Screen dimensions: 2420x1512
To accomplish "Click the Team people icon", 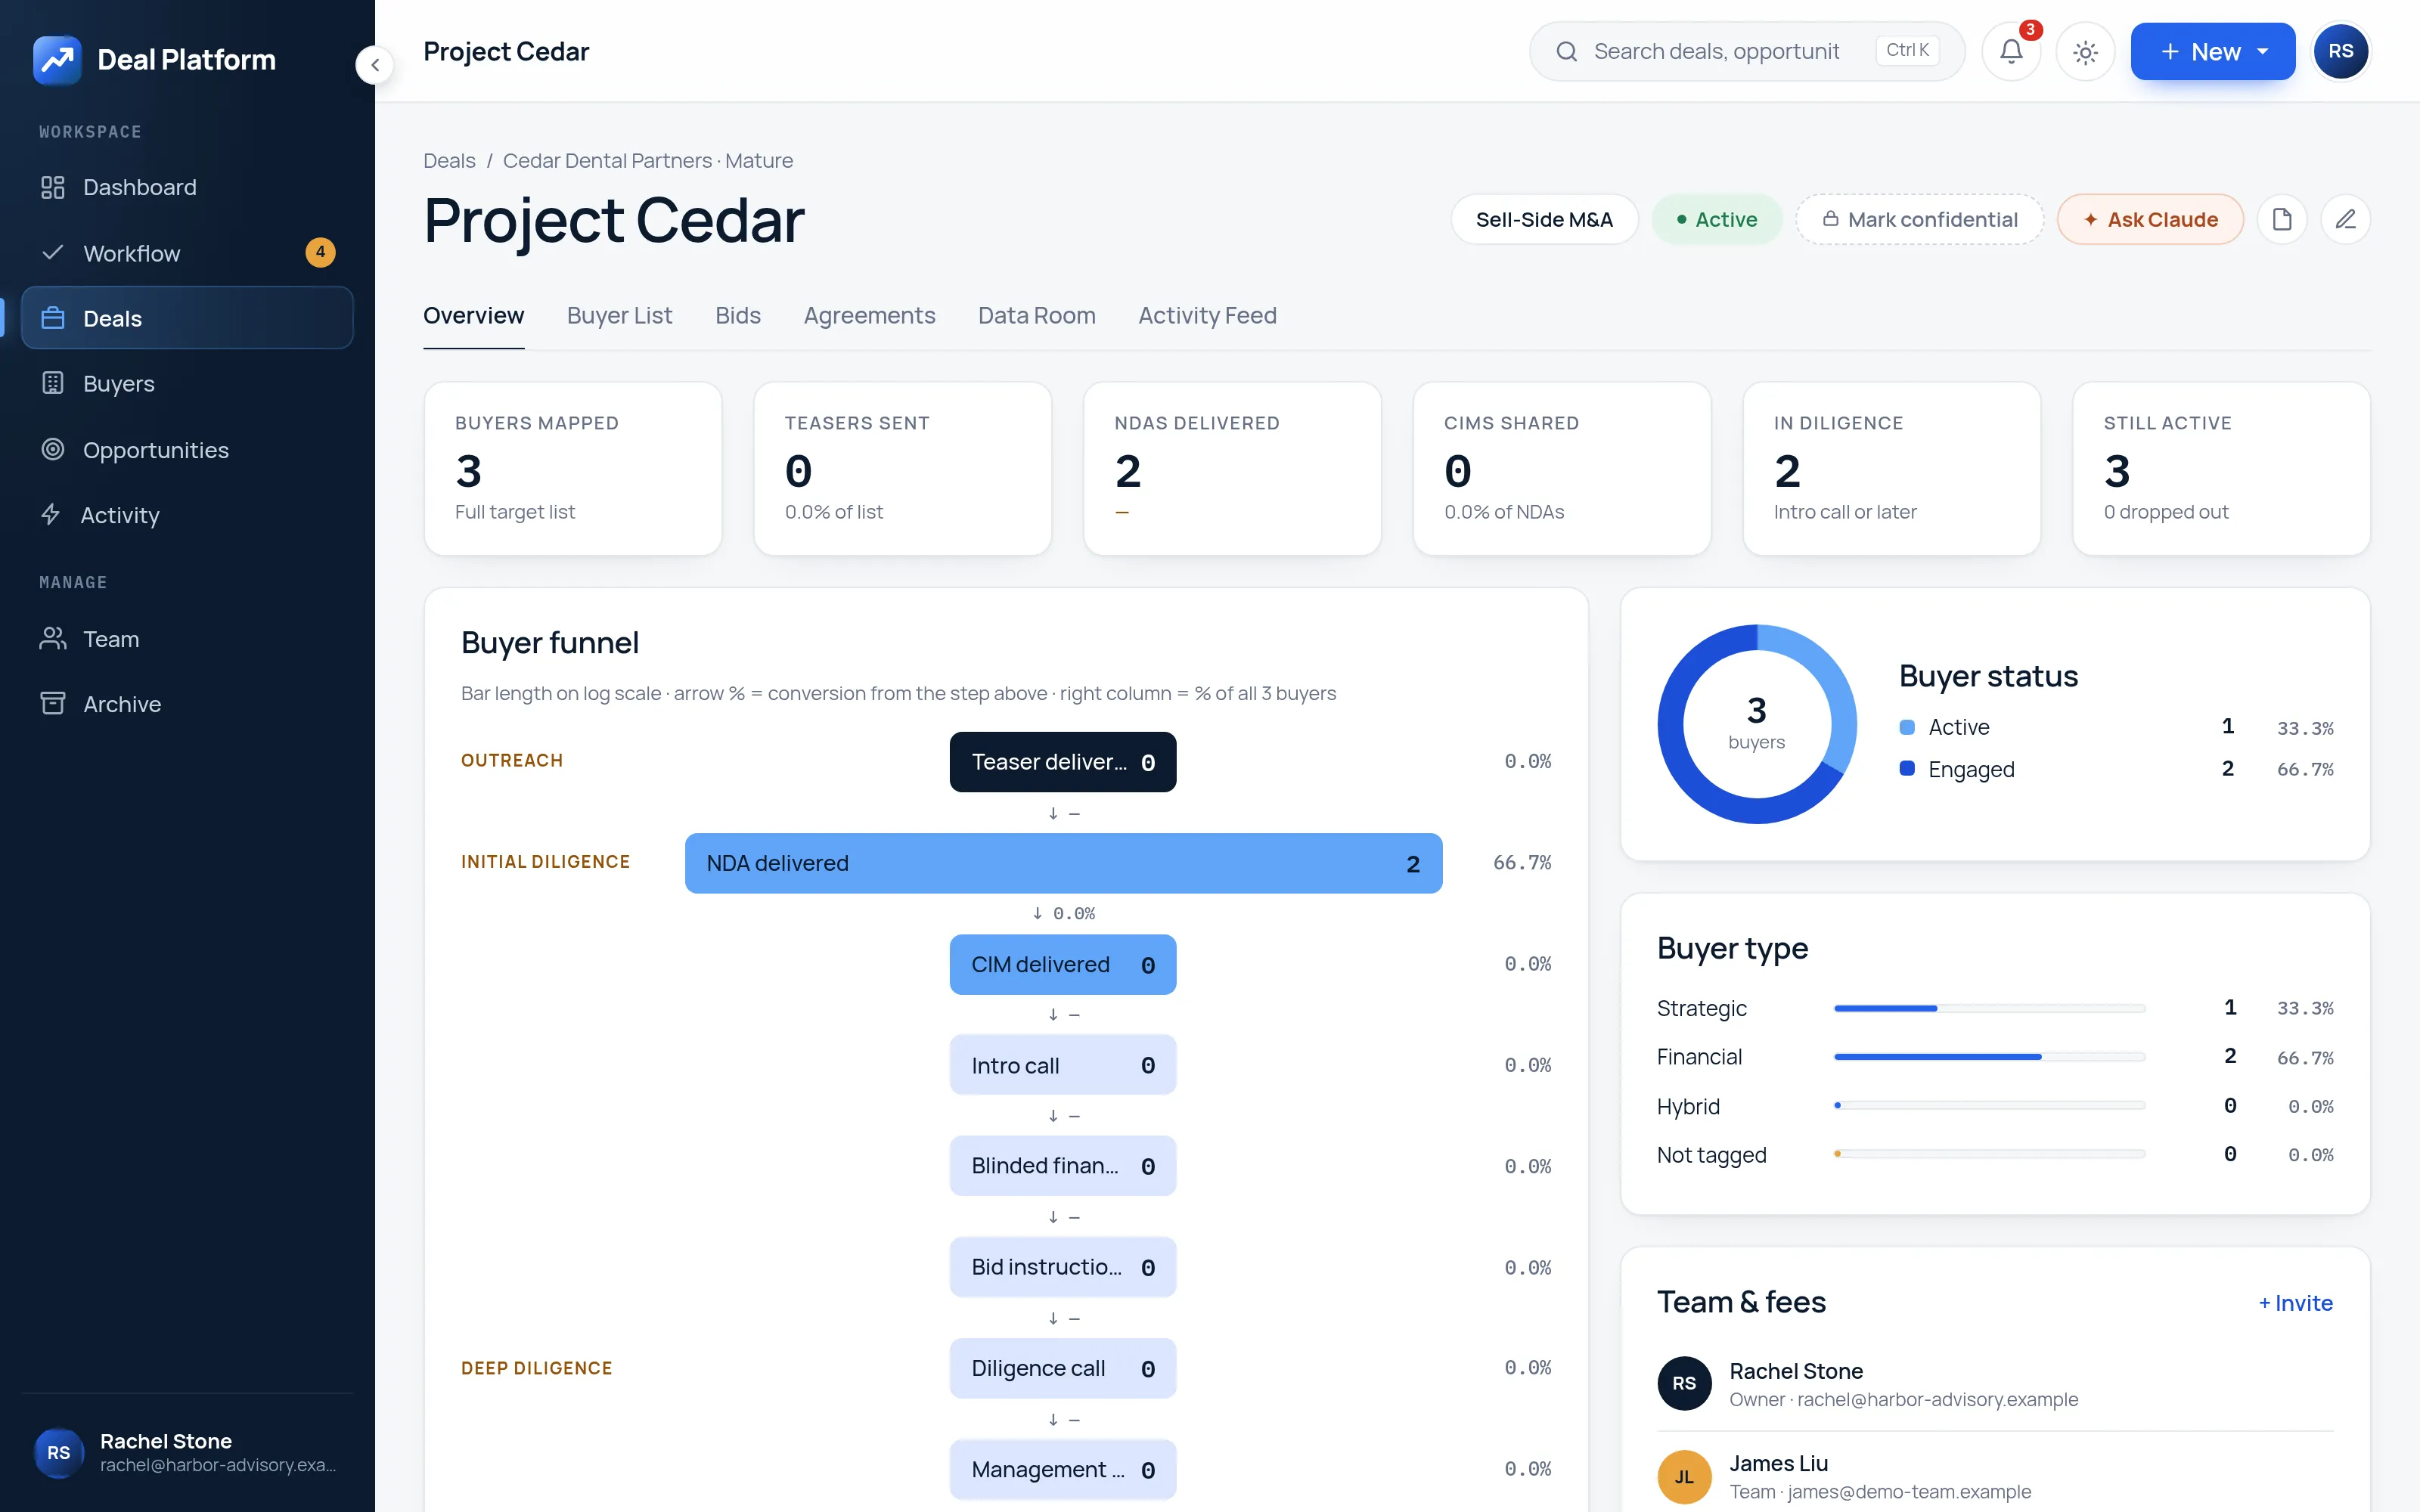I will (53, 638).
